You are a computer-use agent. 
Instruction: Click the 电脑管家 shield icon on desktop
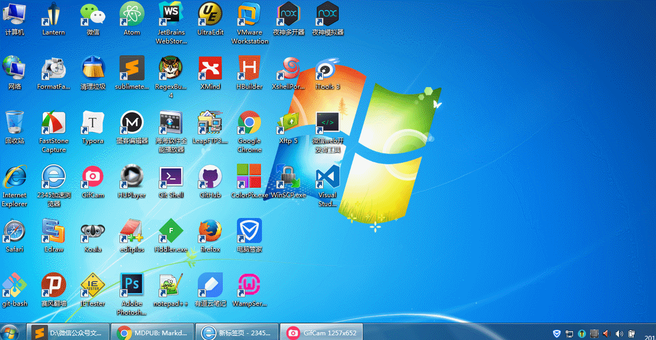tap(249, 236)
